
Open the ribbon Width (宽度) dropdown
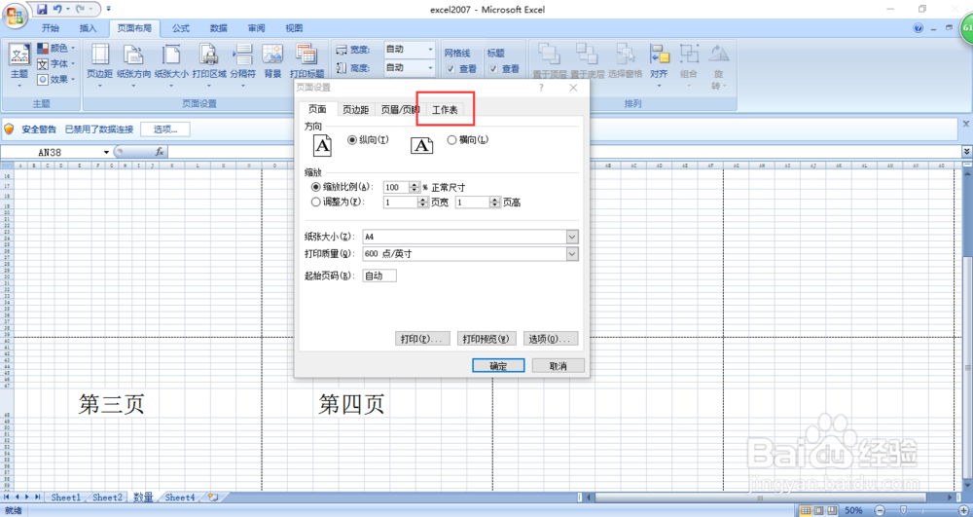click(430, 49)
